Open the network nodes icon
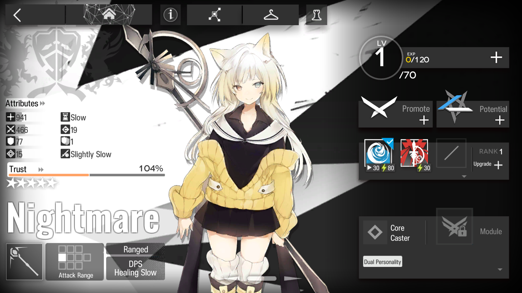Screen dimensions: 522x293 [214, 15]
